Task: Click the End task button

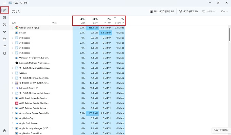Action: pos(189,11)
